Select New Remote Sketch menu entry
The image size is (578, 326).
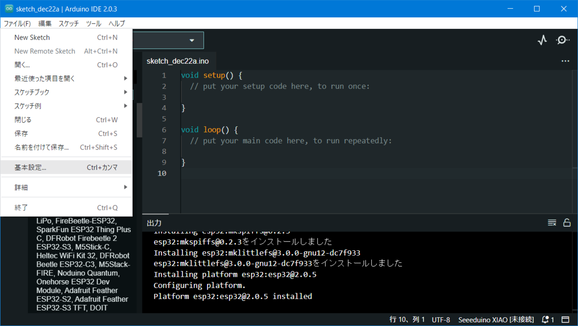pos(66,51)
